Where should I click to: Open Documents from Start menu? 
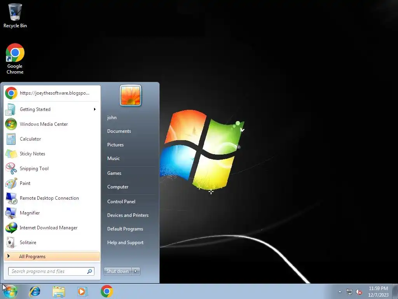119,131
